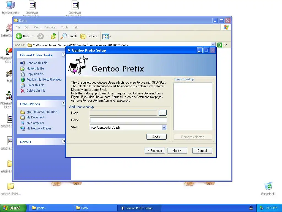Collapse the File and Folder Tasks panel
The height and width of the screenshot is (212, 282).
point(64,54)
